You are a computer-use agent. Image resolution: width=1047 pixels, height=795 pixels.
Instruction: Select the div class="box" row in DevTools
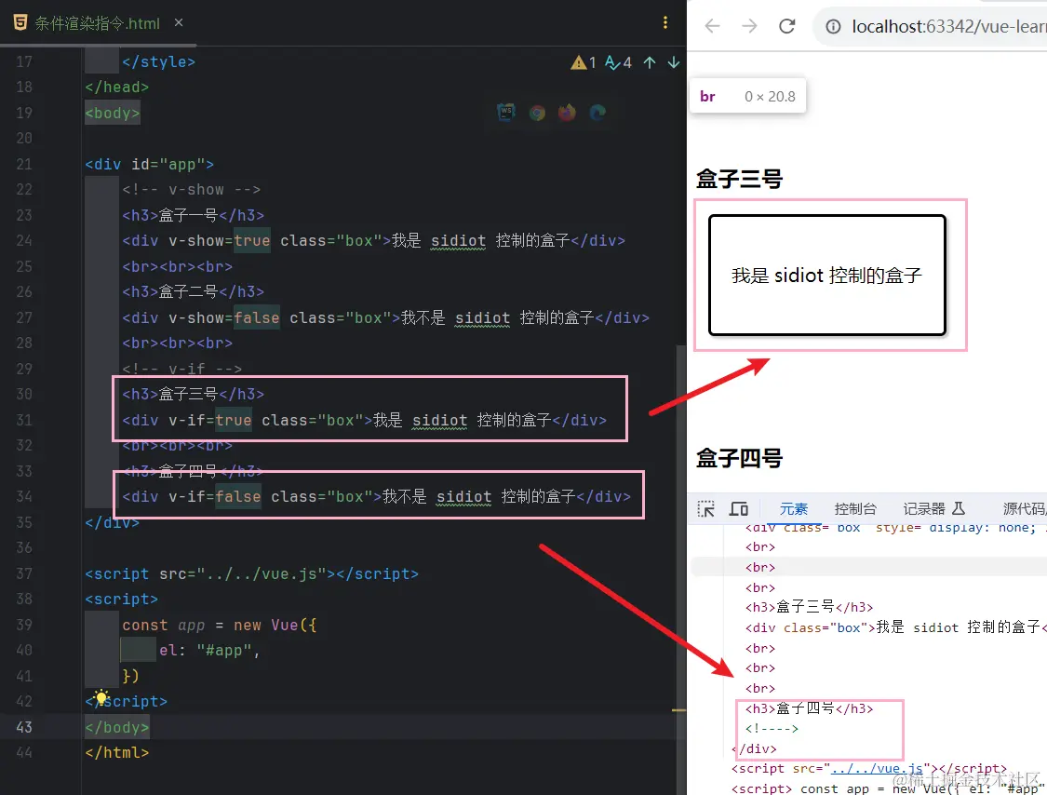tap(895, 627)
